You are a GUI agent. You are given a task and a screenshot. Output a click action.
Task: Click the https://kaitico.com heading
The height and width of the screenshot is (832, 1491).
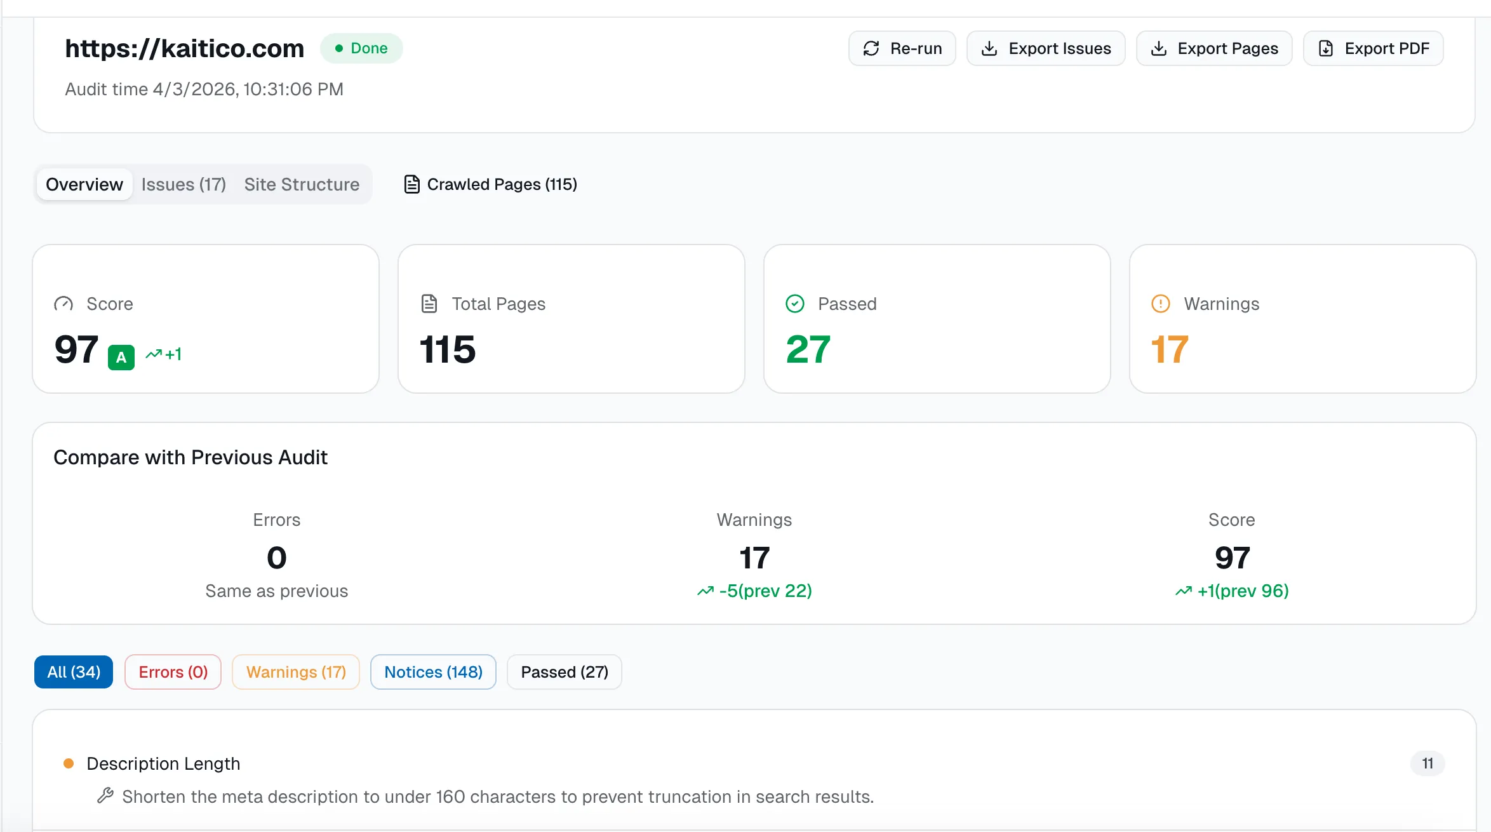point(185,48)
